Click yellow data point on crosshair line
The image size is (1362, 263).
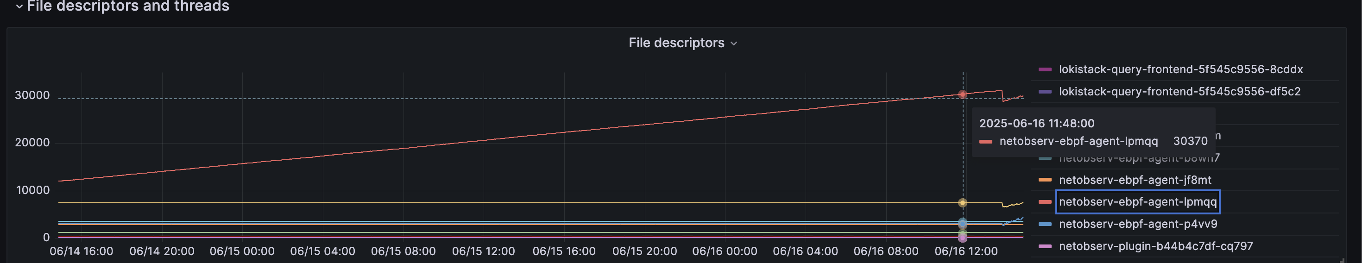(962, 203)
